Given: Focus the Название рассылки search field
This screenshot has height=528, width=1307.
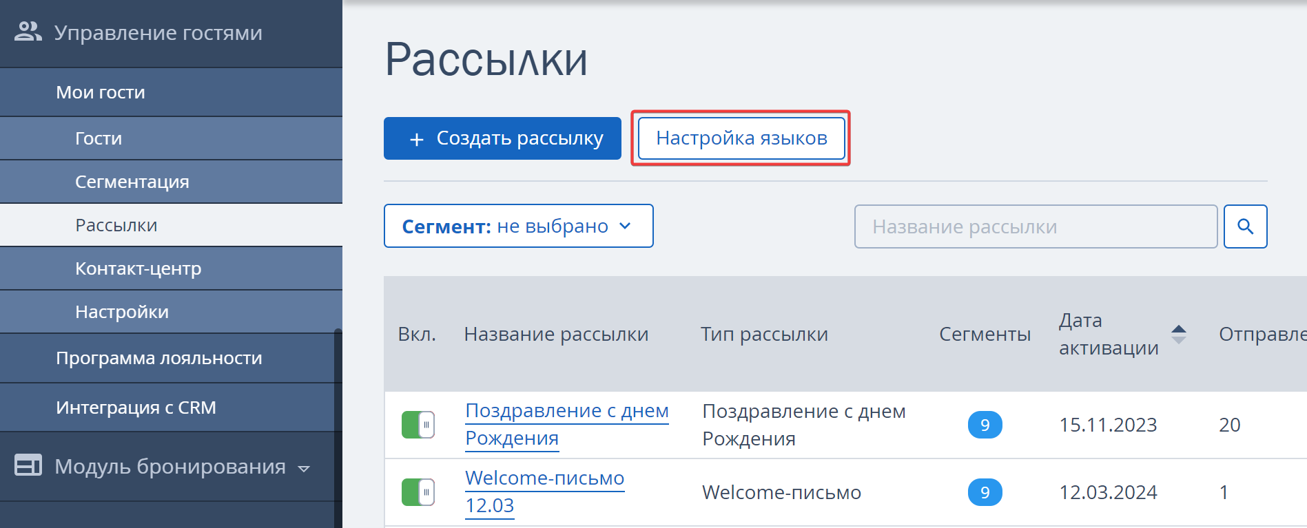Looking at the screenshot, I should click(1036, 226).
